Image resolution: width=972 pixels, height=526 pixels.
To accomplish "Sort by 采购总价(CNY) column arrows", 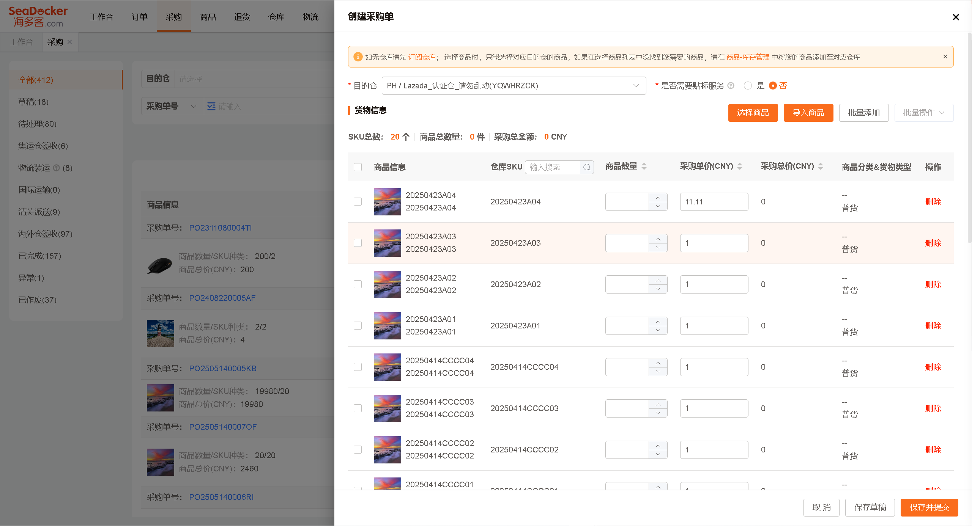I will [821, 166].
